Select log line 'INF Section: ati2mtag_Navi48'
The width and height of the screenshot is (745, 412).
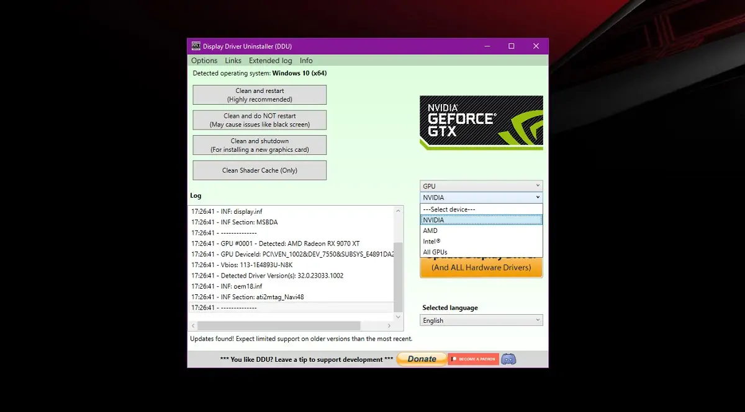point(291,297)
